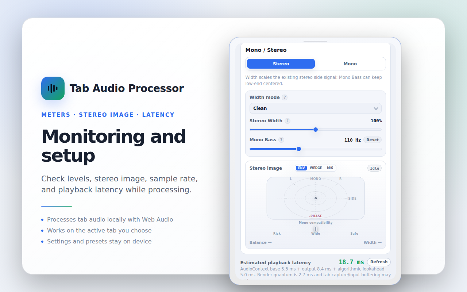Click the Monitoring and setup heading
The image size is (467, 292).
[113, 146]
